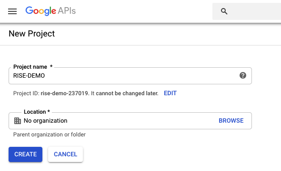The image size is (281, 171).
Task: Click the CANCEL button
Action: pyautogui.click(x=65, y=154)
